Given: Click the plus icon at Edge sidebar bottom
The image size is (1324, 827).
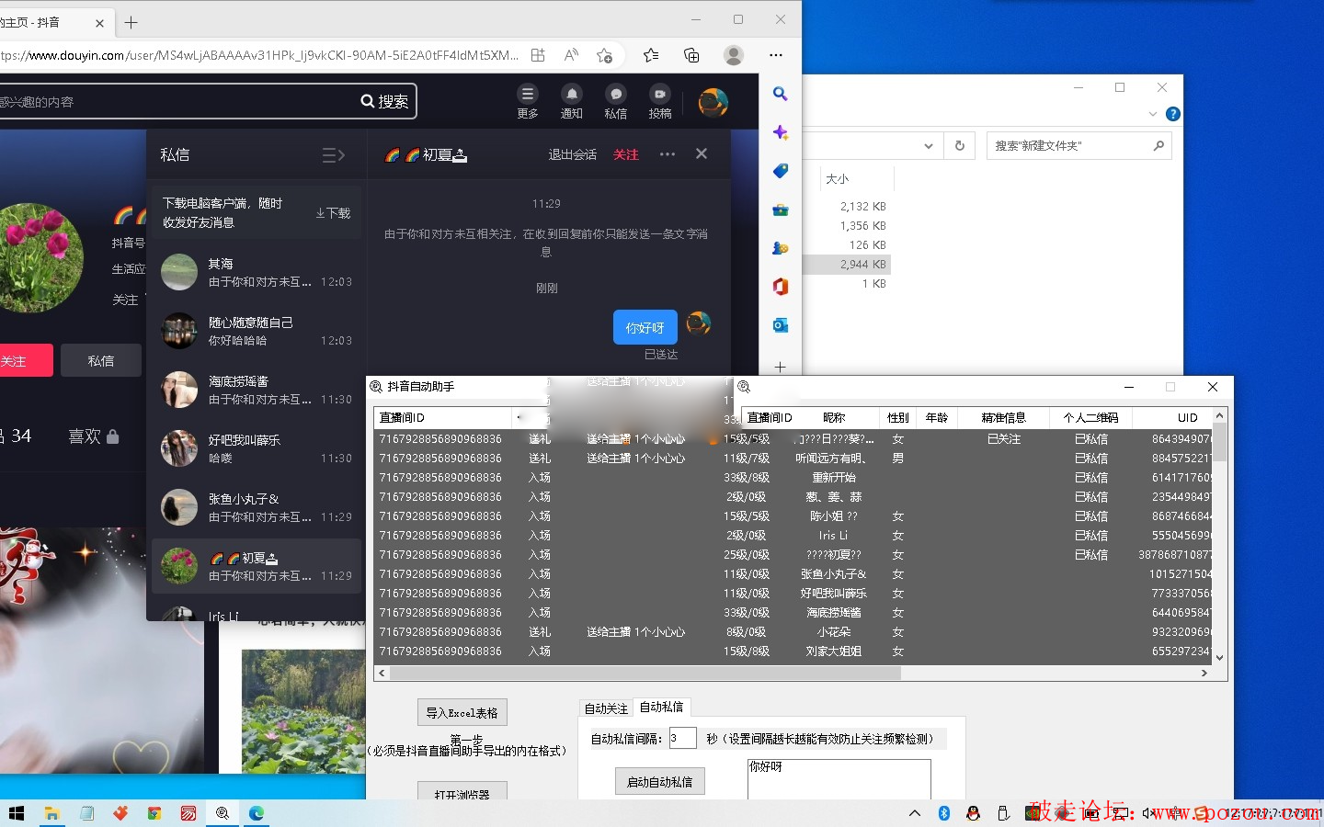Looking at the screenshot, I should tap(780, 367).
